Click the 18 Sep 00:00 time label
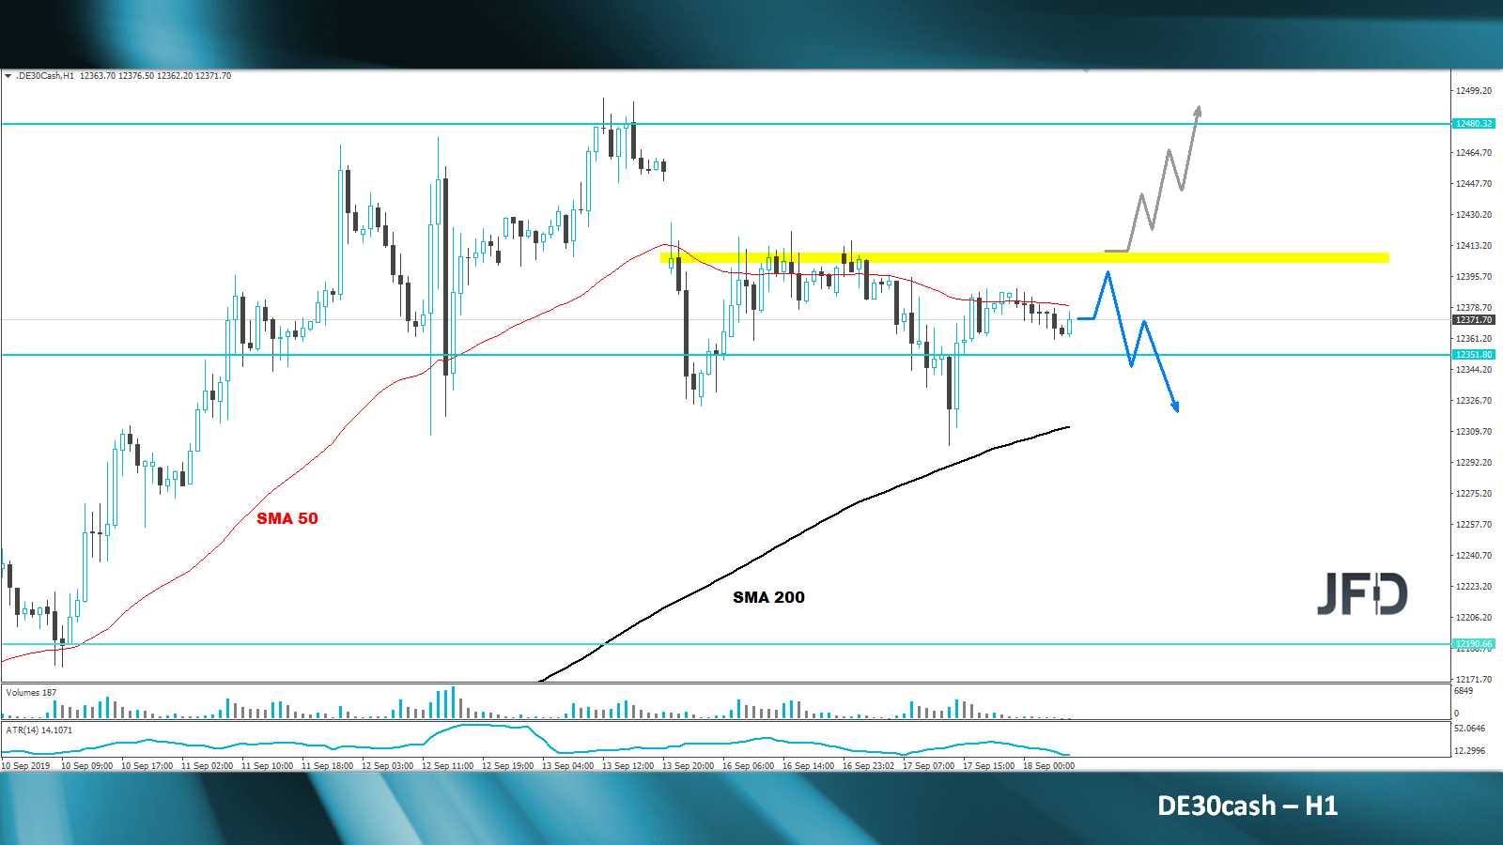1503x845 pixels. [x=1048, y=766]
